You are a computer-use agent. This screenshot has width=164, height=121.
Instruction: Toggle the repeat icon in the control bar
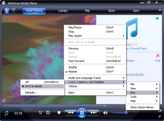click(48, 113)
